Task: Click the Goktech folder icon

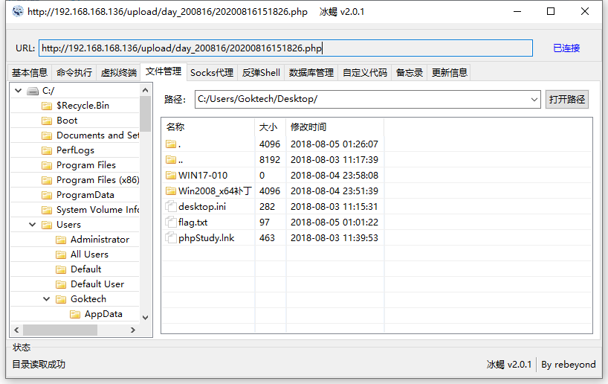Action: (x=61, y=299)
